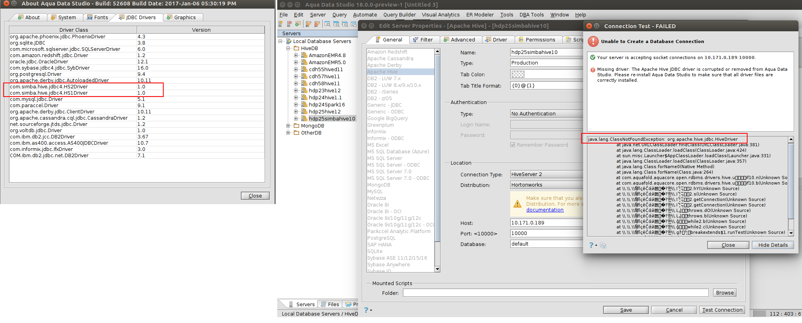Collapse the Local Database Servers tree node
Image resolution: width=802 pixels, height=323 pixels.
click(x=280, y=41)
